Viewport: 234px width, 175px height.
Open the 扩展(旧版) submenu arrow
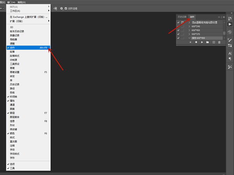49,21
